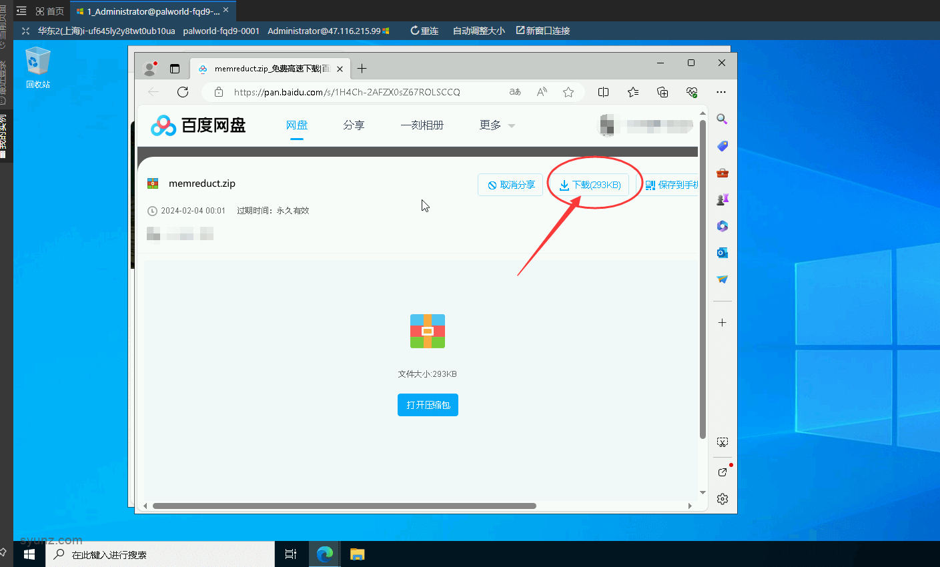Click the Baidu Netdisk logo
This screenshot has height=567, width=940.
[x=198, y=125]
